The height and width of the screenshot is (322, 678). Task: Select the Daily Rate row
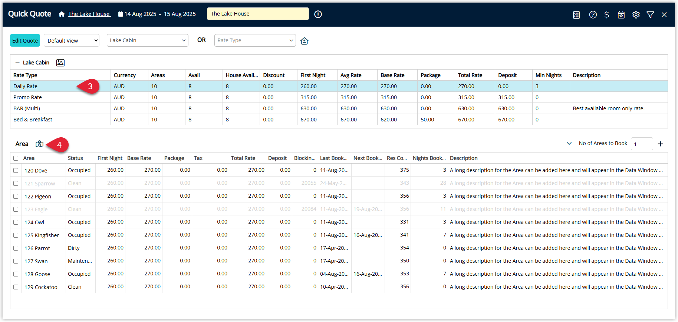(x=339, y=86)
